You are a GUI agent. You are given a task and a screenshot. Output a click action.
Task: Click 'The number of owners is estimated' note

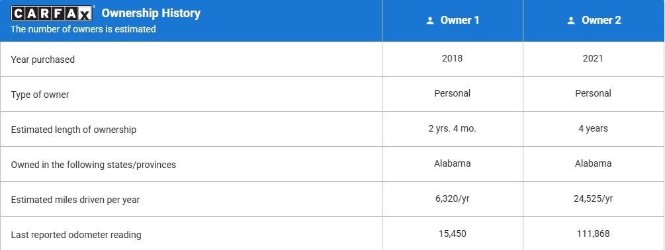83,29
